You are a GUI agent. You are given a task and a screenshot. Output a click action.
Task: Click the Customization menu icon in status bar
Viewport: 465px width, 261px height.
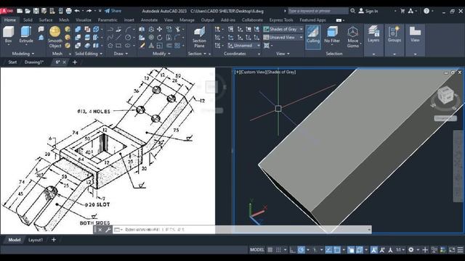tap(460, 250)
